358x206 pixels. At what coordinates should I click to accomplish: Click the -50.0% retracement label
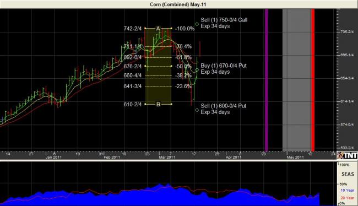pyautogui.click(x=183, y=66)
